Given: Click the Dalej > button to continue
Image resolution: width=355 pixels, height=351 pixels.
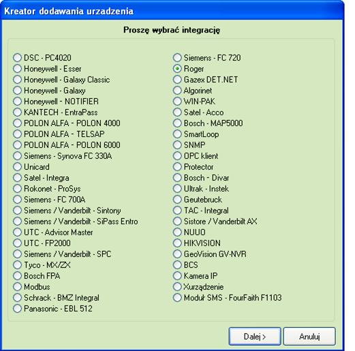Looking at the screenshot, I should [255, 336].
